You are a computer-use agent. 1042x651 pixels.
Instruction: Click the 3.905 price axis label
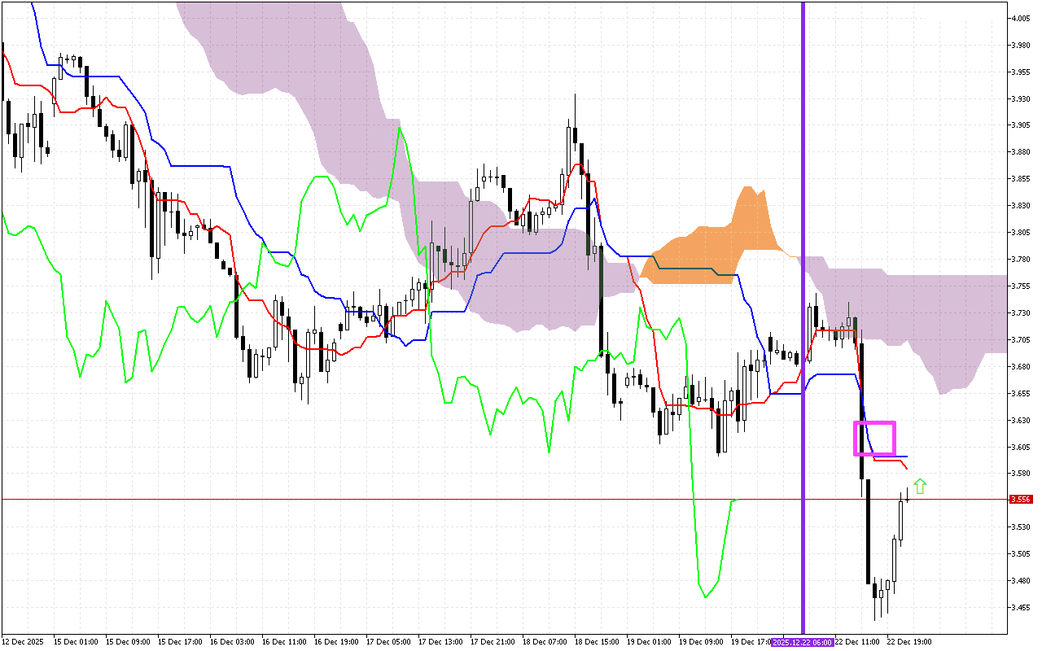tap(1020, 125)
